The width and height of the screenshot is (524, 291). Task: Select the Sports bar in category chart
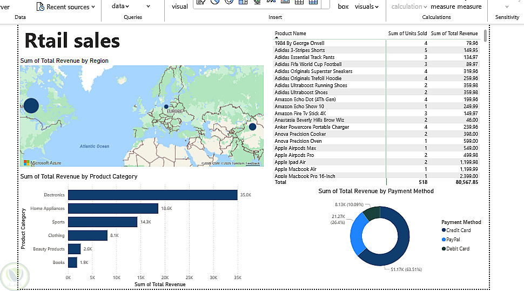103,222
